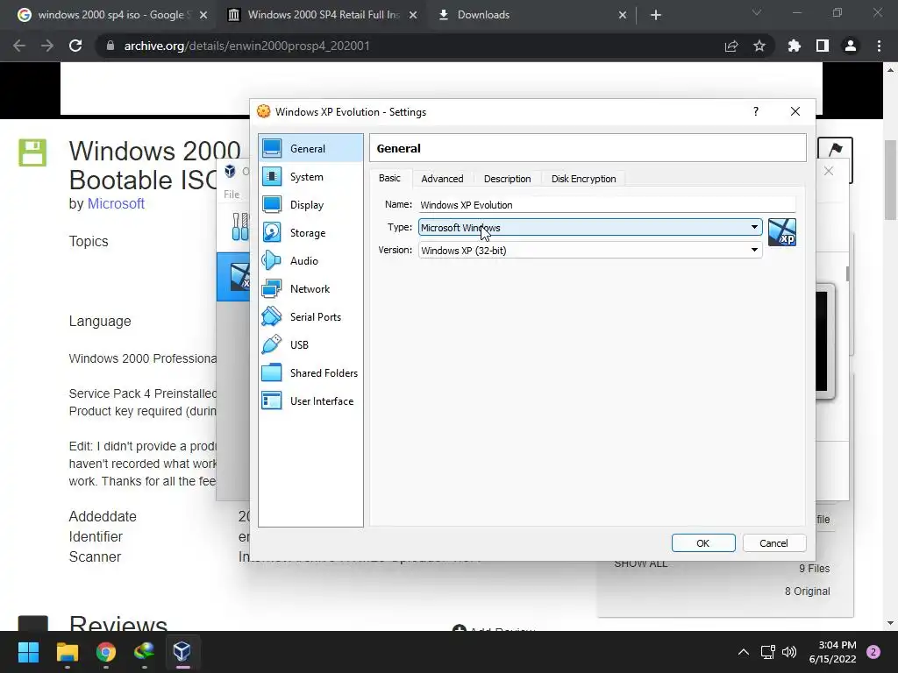The height and width of the screenshot is (673, 898).
Task: Open File Explorer from the taskbar
Action: 67,651
